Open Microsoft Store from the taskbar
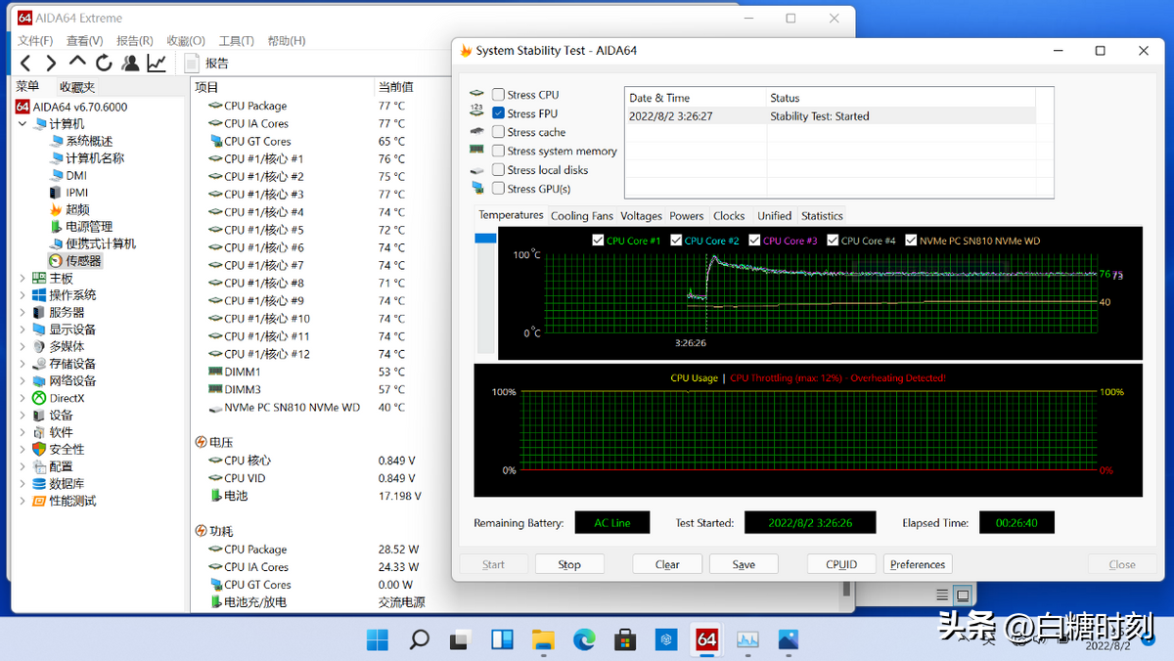 (625, 639)
